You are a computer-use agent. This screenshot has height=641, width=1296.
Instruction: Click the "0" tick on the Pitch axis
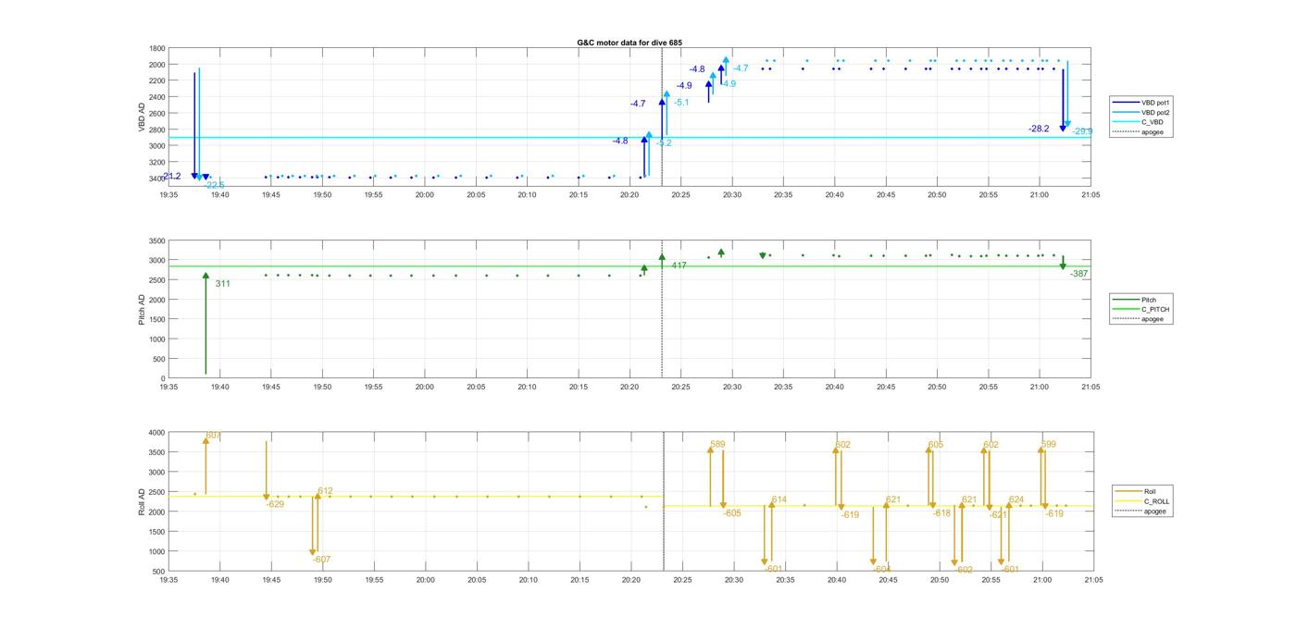[164, 378]
